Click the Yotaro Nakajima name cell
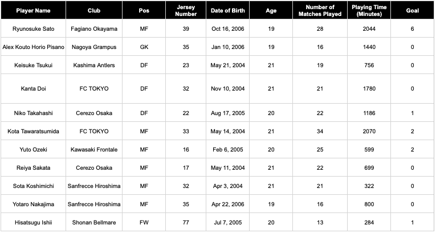The height and width of the screenshot is (233, 436). pos(33,205)
